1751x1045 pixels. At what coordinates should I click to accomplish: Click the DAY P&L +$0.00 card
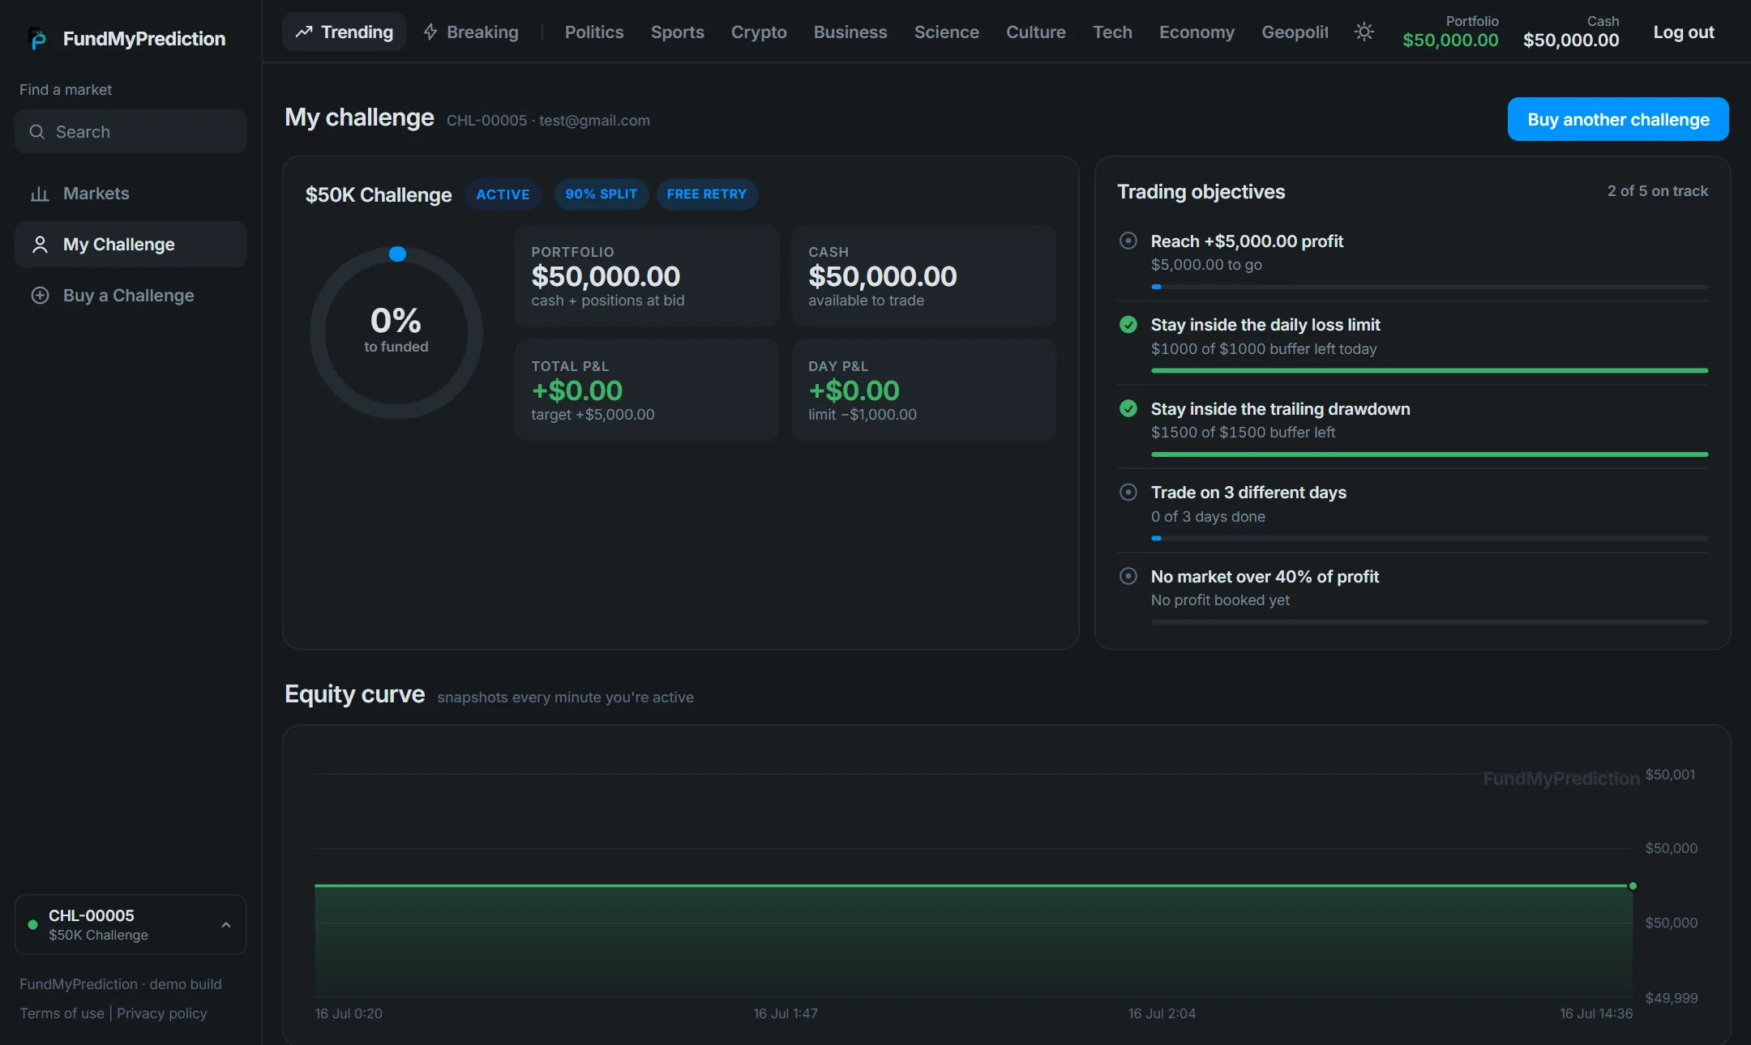click(923, 390)
